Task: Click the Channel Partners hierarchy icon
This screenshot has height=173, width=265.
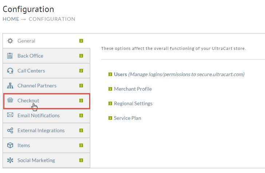Action: tap(10, 86)
